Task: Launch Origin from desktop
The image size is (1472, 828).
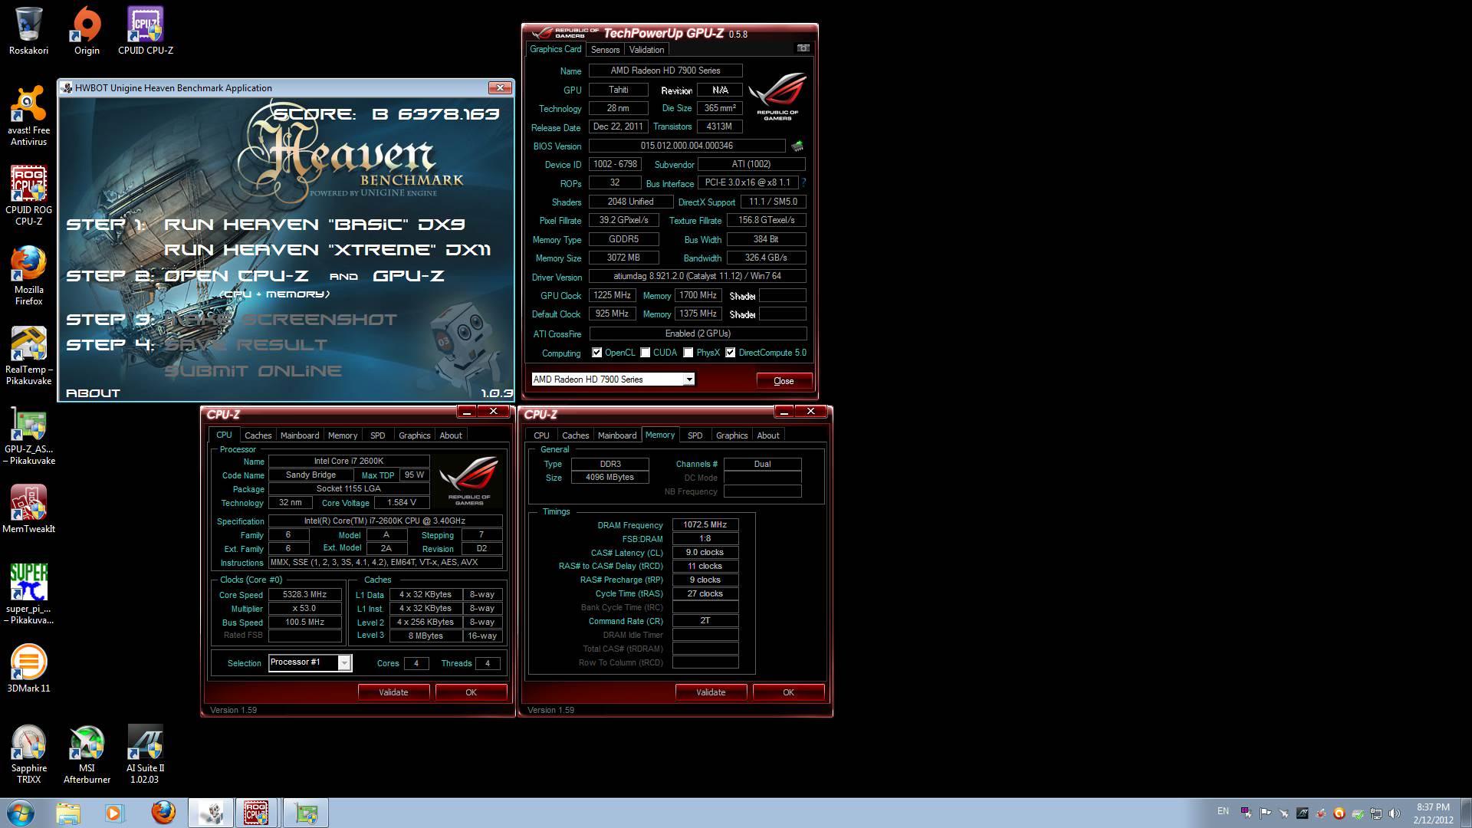Action: tap(87, 31)
